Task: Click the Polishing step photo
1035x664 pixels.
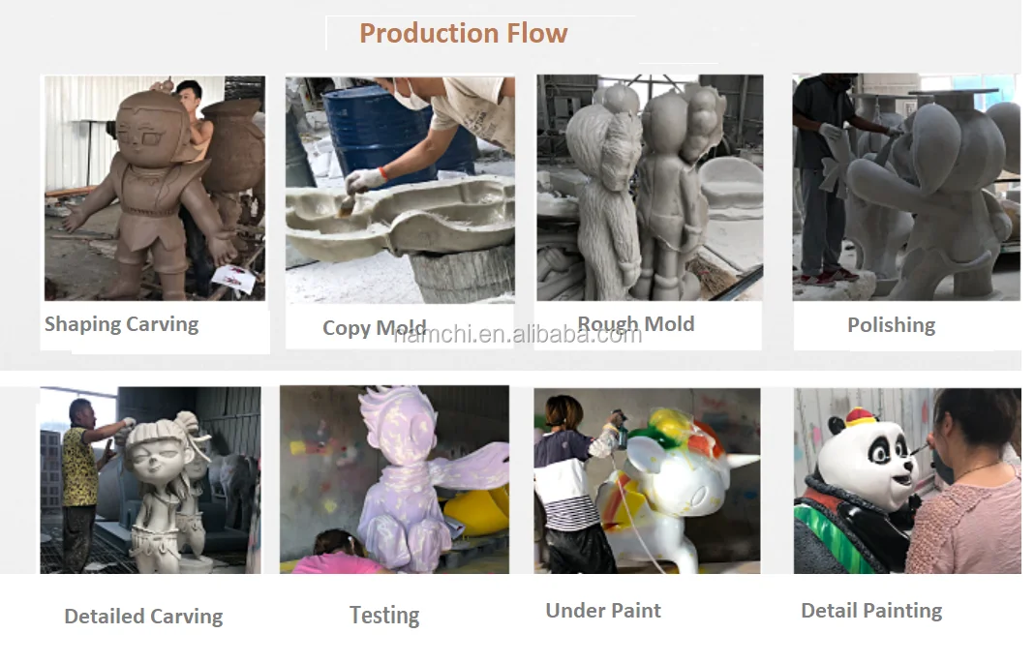Action: click(906, 187)
